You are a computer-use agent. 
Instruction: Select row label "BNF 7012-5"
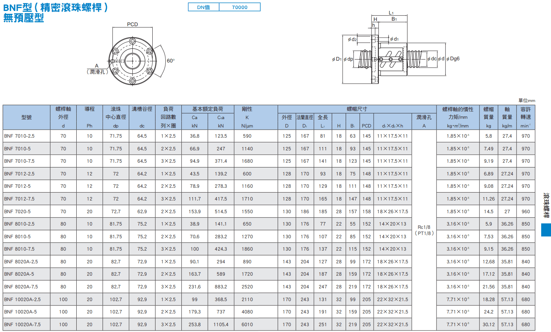click(x=17, y=186)
